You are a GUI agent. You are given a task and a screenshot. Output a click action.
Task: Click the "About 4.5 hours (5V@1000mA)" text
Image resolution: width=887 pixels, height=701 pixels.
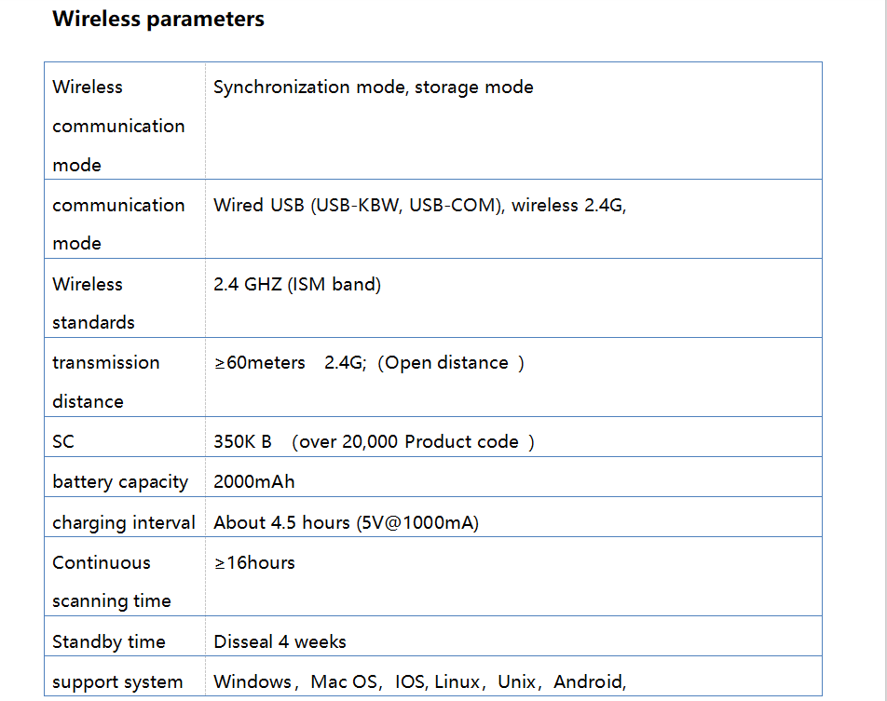coord(346,523)
